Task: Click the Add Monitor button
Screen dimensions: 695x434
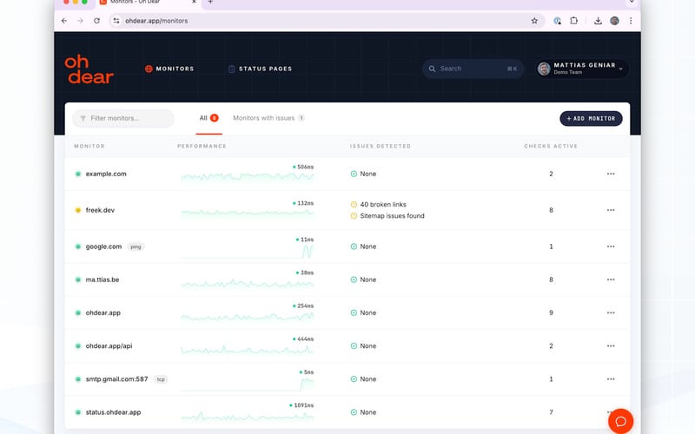Action: [591, 118]
